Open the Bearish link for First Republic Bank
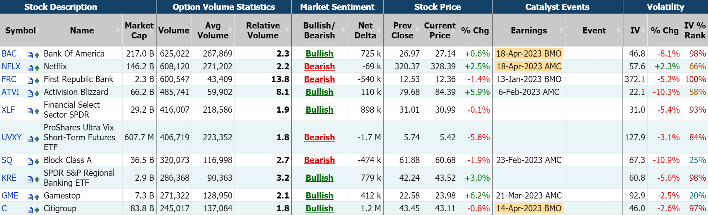The image size is (708, 215). [319, 79]
